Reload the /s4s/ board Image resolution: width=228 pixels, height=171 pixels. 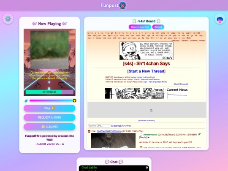(x=158, y=27)
